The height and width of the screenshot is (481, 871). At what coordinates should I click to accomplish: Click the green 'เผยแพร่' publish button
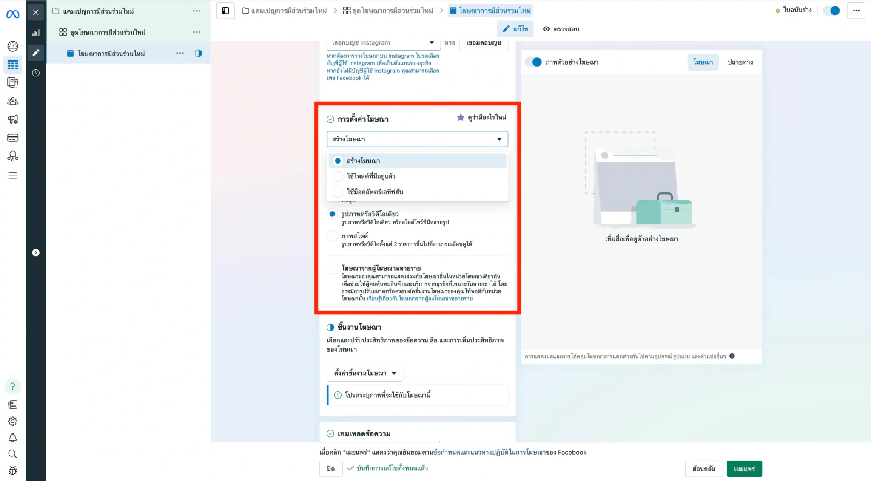pos(744,469)
